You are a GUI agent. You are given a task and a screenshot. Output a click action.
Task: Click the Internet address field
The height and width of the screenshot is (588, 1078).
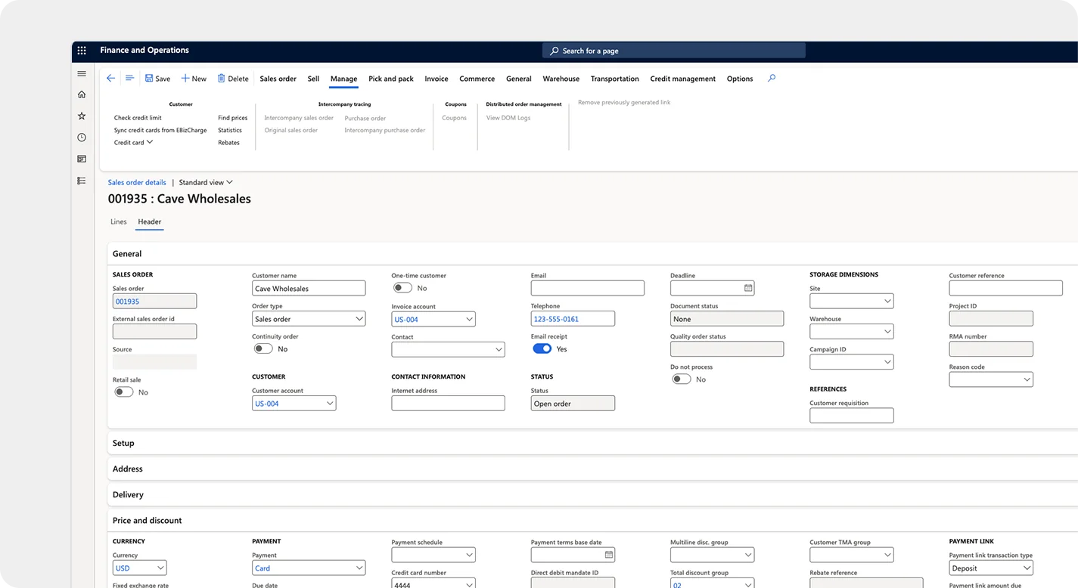coord(448,404)
